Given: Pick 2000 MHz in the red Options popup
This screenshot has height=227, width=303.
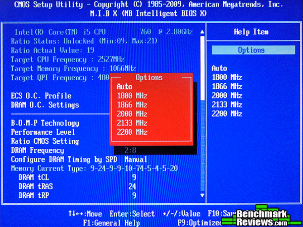Looking at the screenshot, I should 132,114.
